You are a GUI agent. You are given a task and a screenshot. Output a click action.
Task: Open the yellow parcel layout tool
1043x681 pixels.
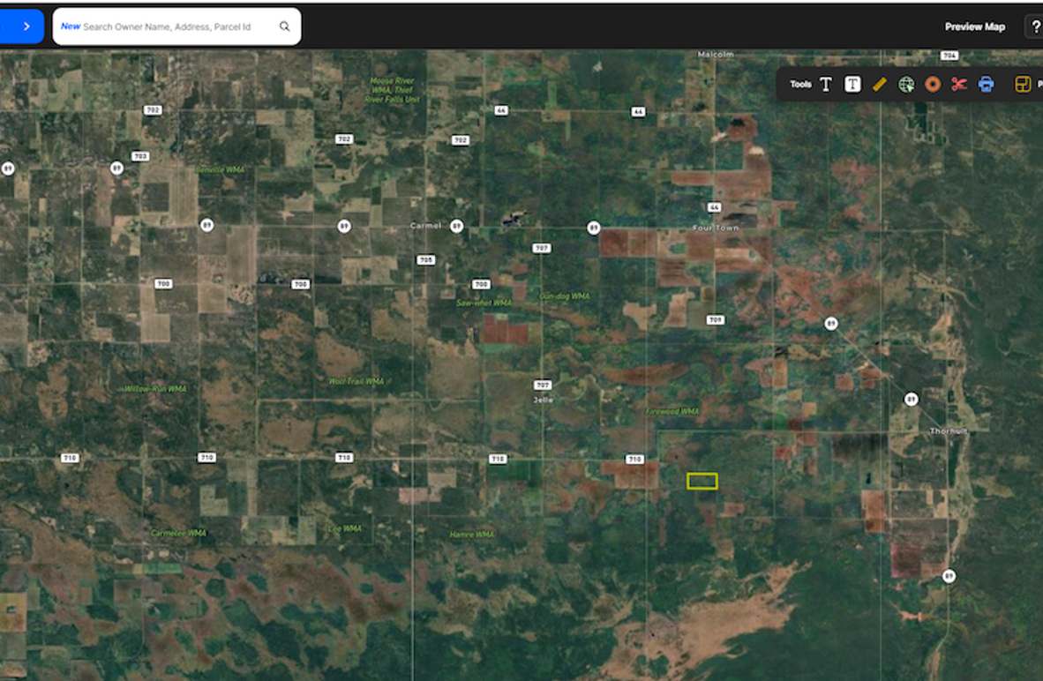[1023, 85]
